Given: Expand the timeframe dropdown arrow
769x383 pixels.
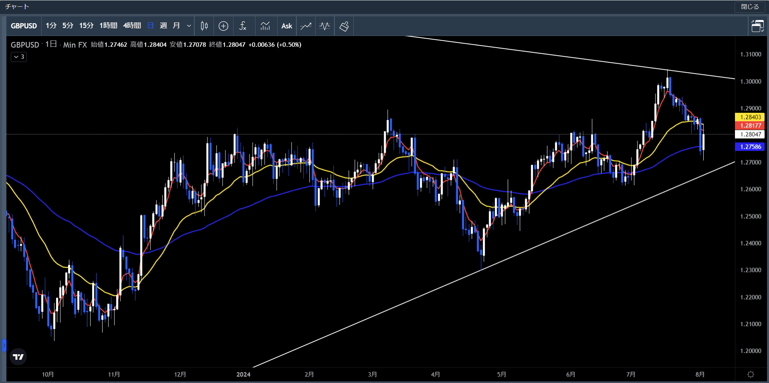Looking at the screenshot, I should 189,26.
